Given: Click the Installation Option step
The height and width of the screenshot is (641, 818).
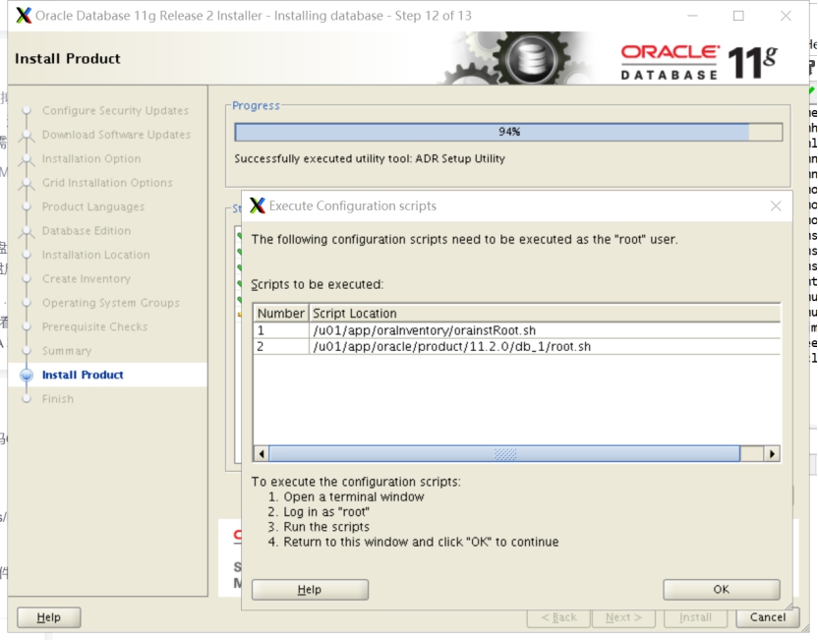Looking at the screenshot, I should tap(91, 159).
